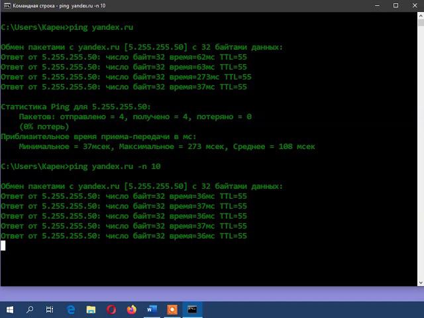The height and width of the screenshot is (318, 424).
Task: Minimize the Command Prompt window
Action: tap(377, 6)
